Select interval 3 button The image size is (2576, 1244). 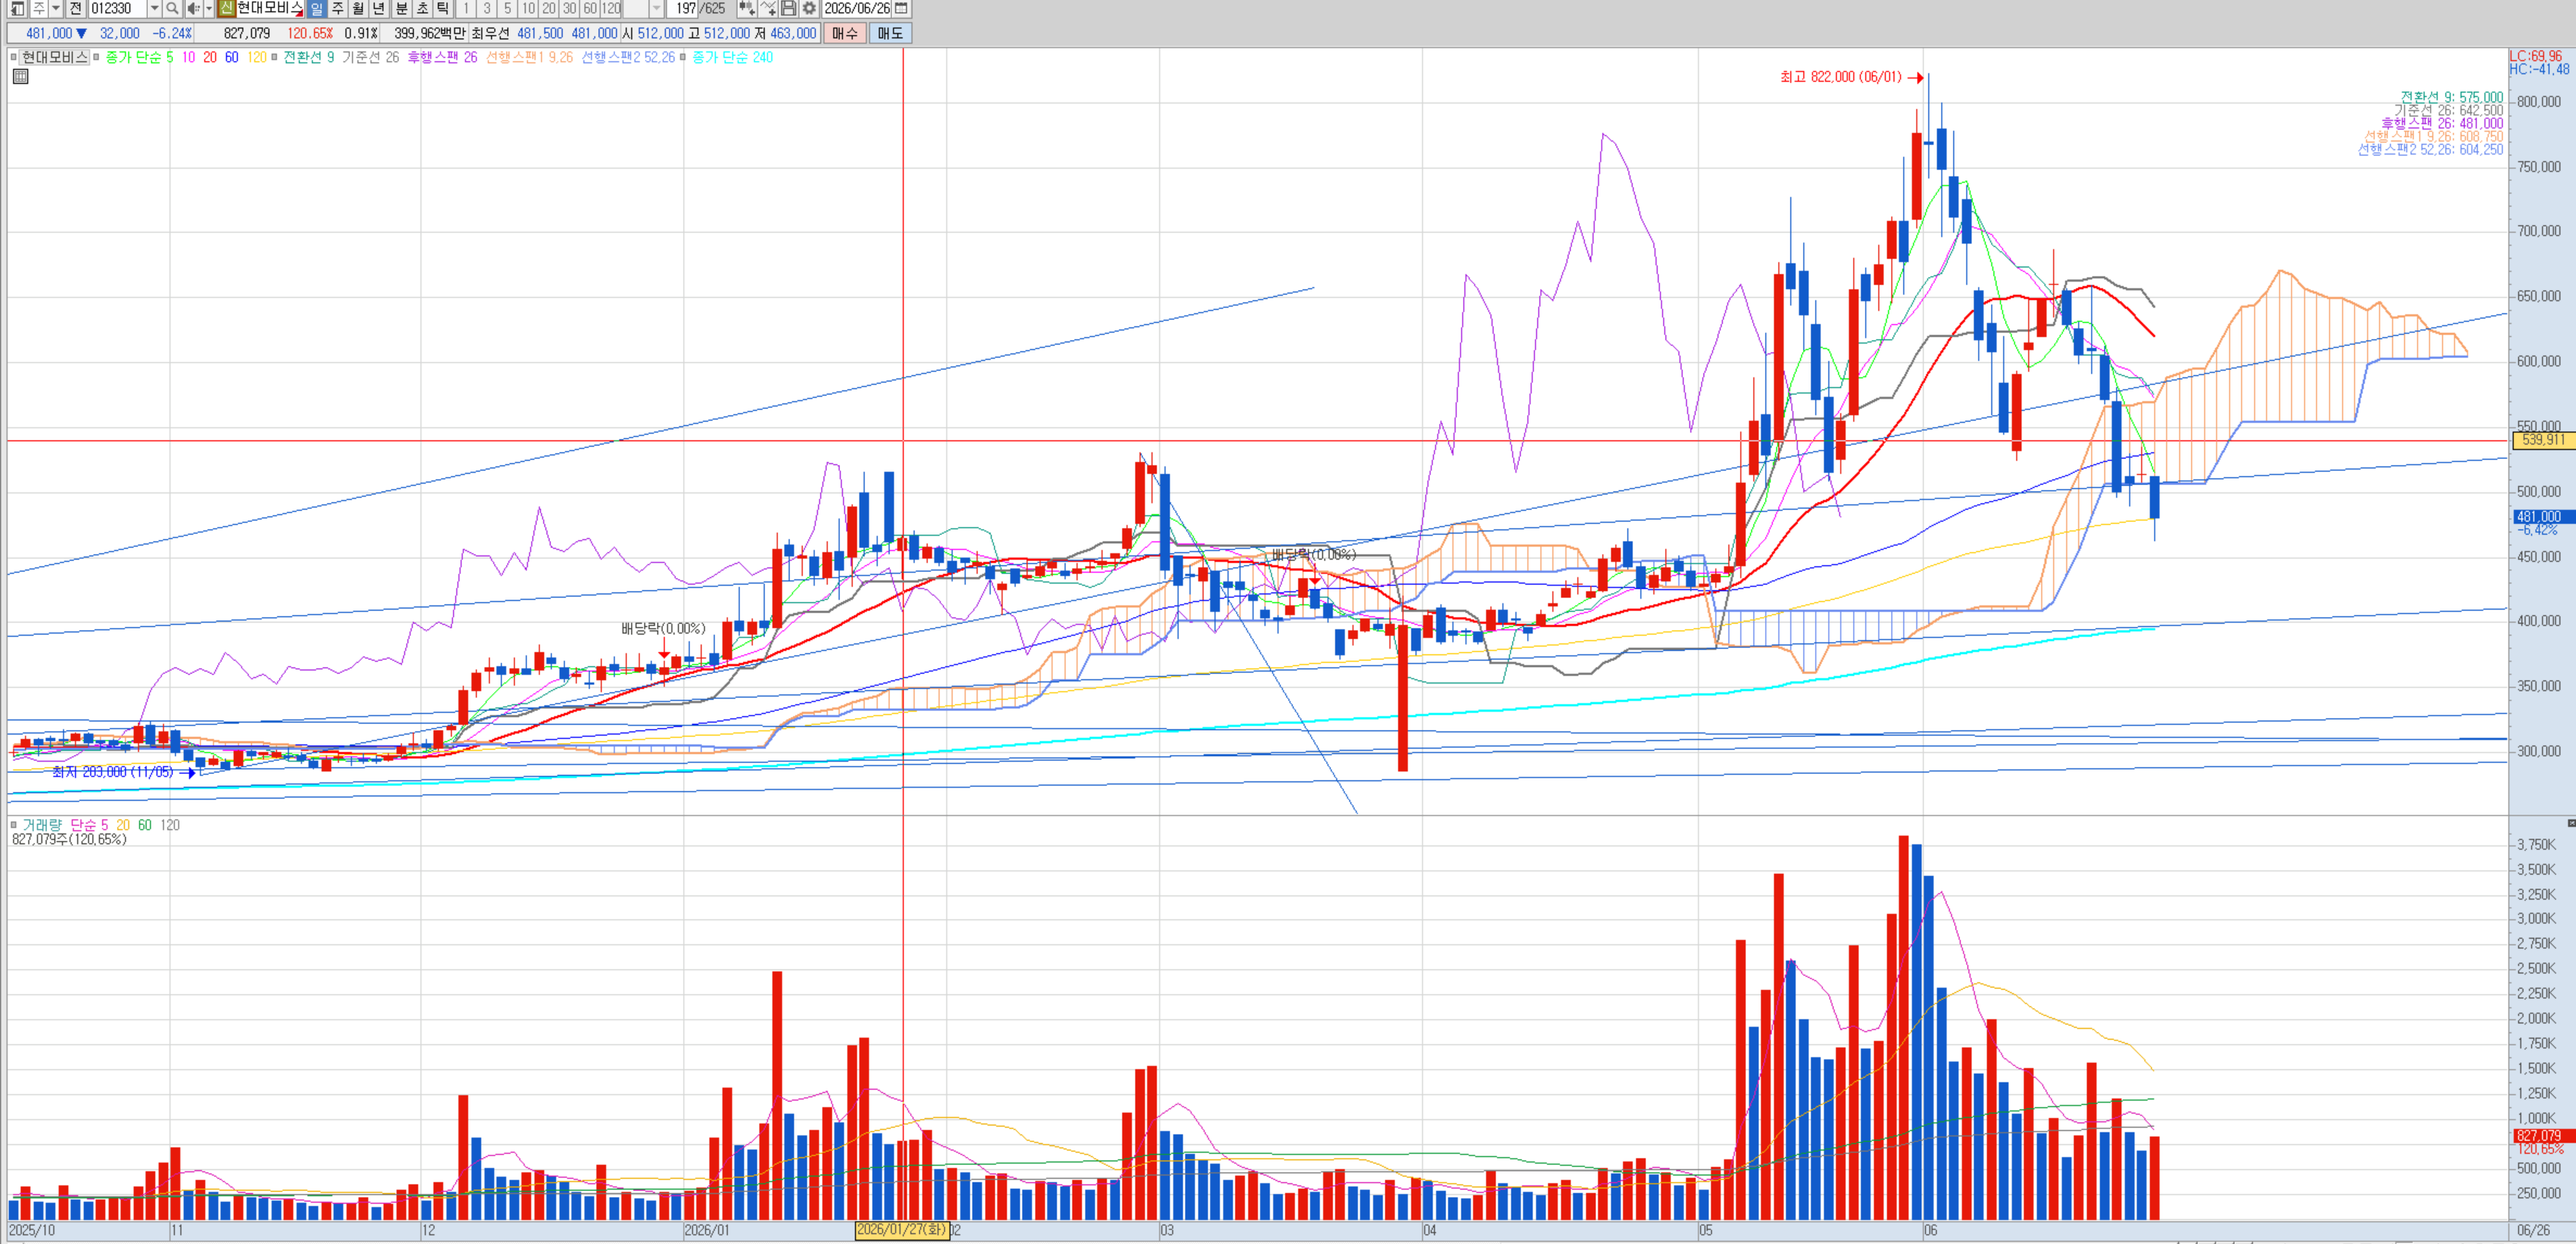click(487, 8)
